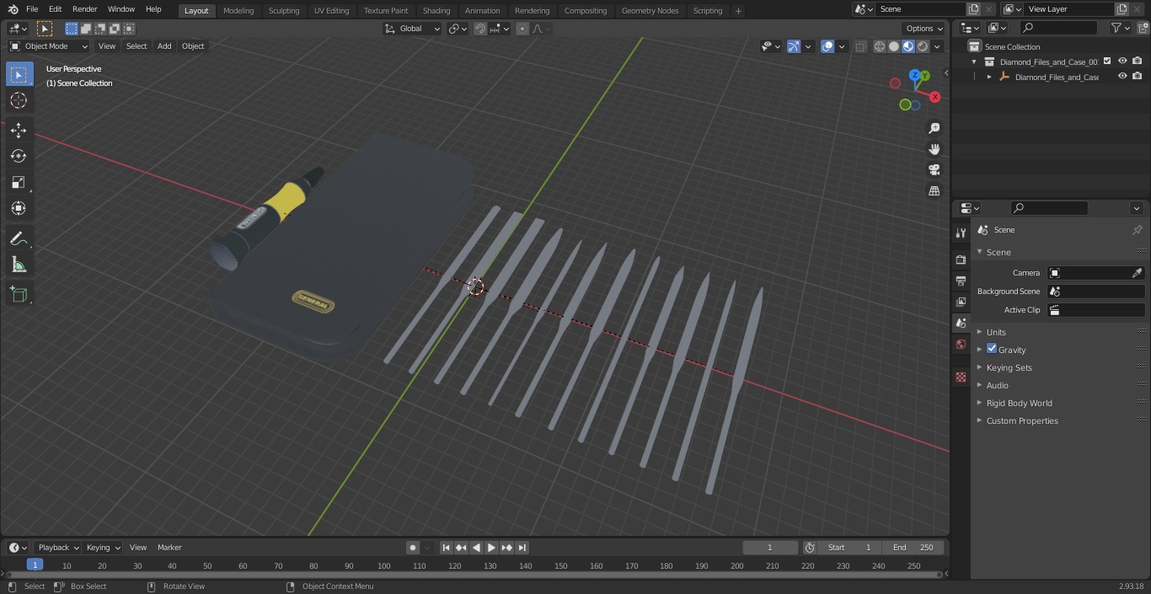Disable rendering of Diamond_Files_and_Case collection

(1137, 62)
